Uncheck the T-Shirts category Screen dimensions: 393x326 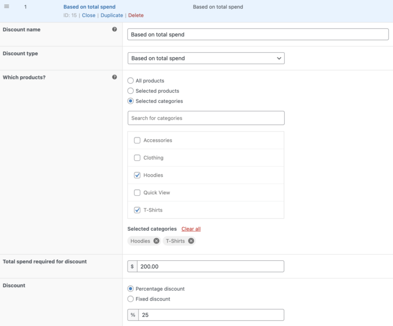pyautogui.click(x=137, y=210)
